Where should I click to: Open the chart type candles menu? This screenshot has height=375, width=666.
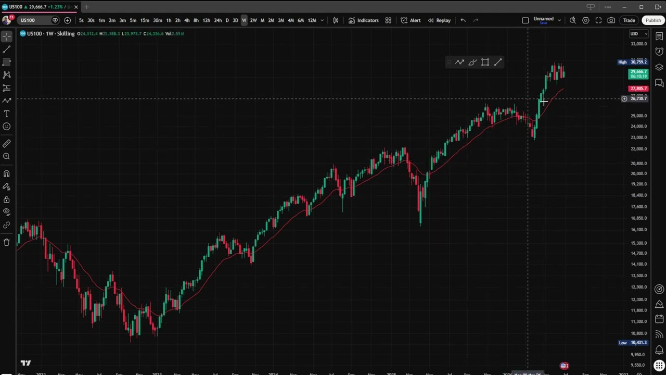(x=336, y=20)
